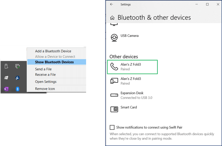Click the Safely Remove Hardware USB icon
222x146 pixels.
6,66
